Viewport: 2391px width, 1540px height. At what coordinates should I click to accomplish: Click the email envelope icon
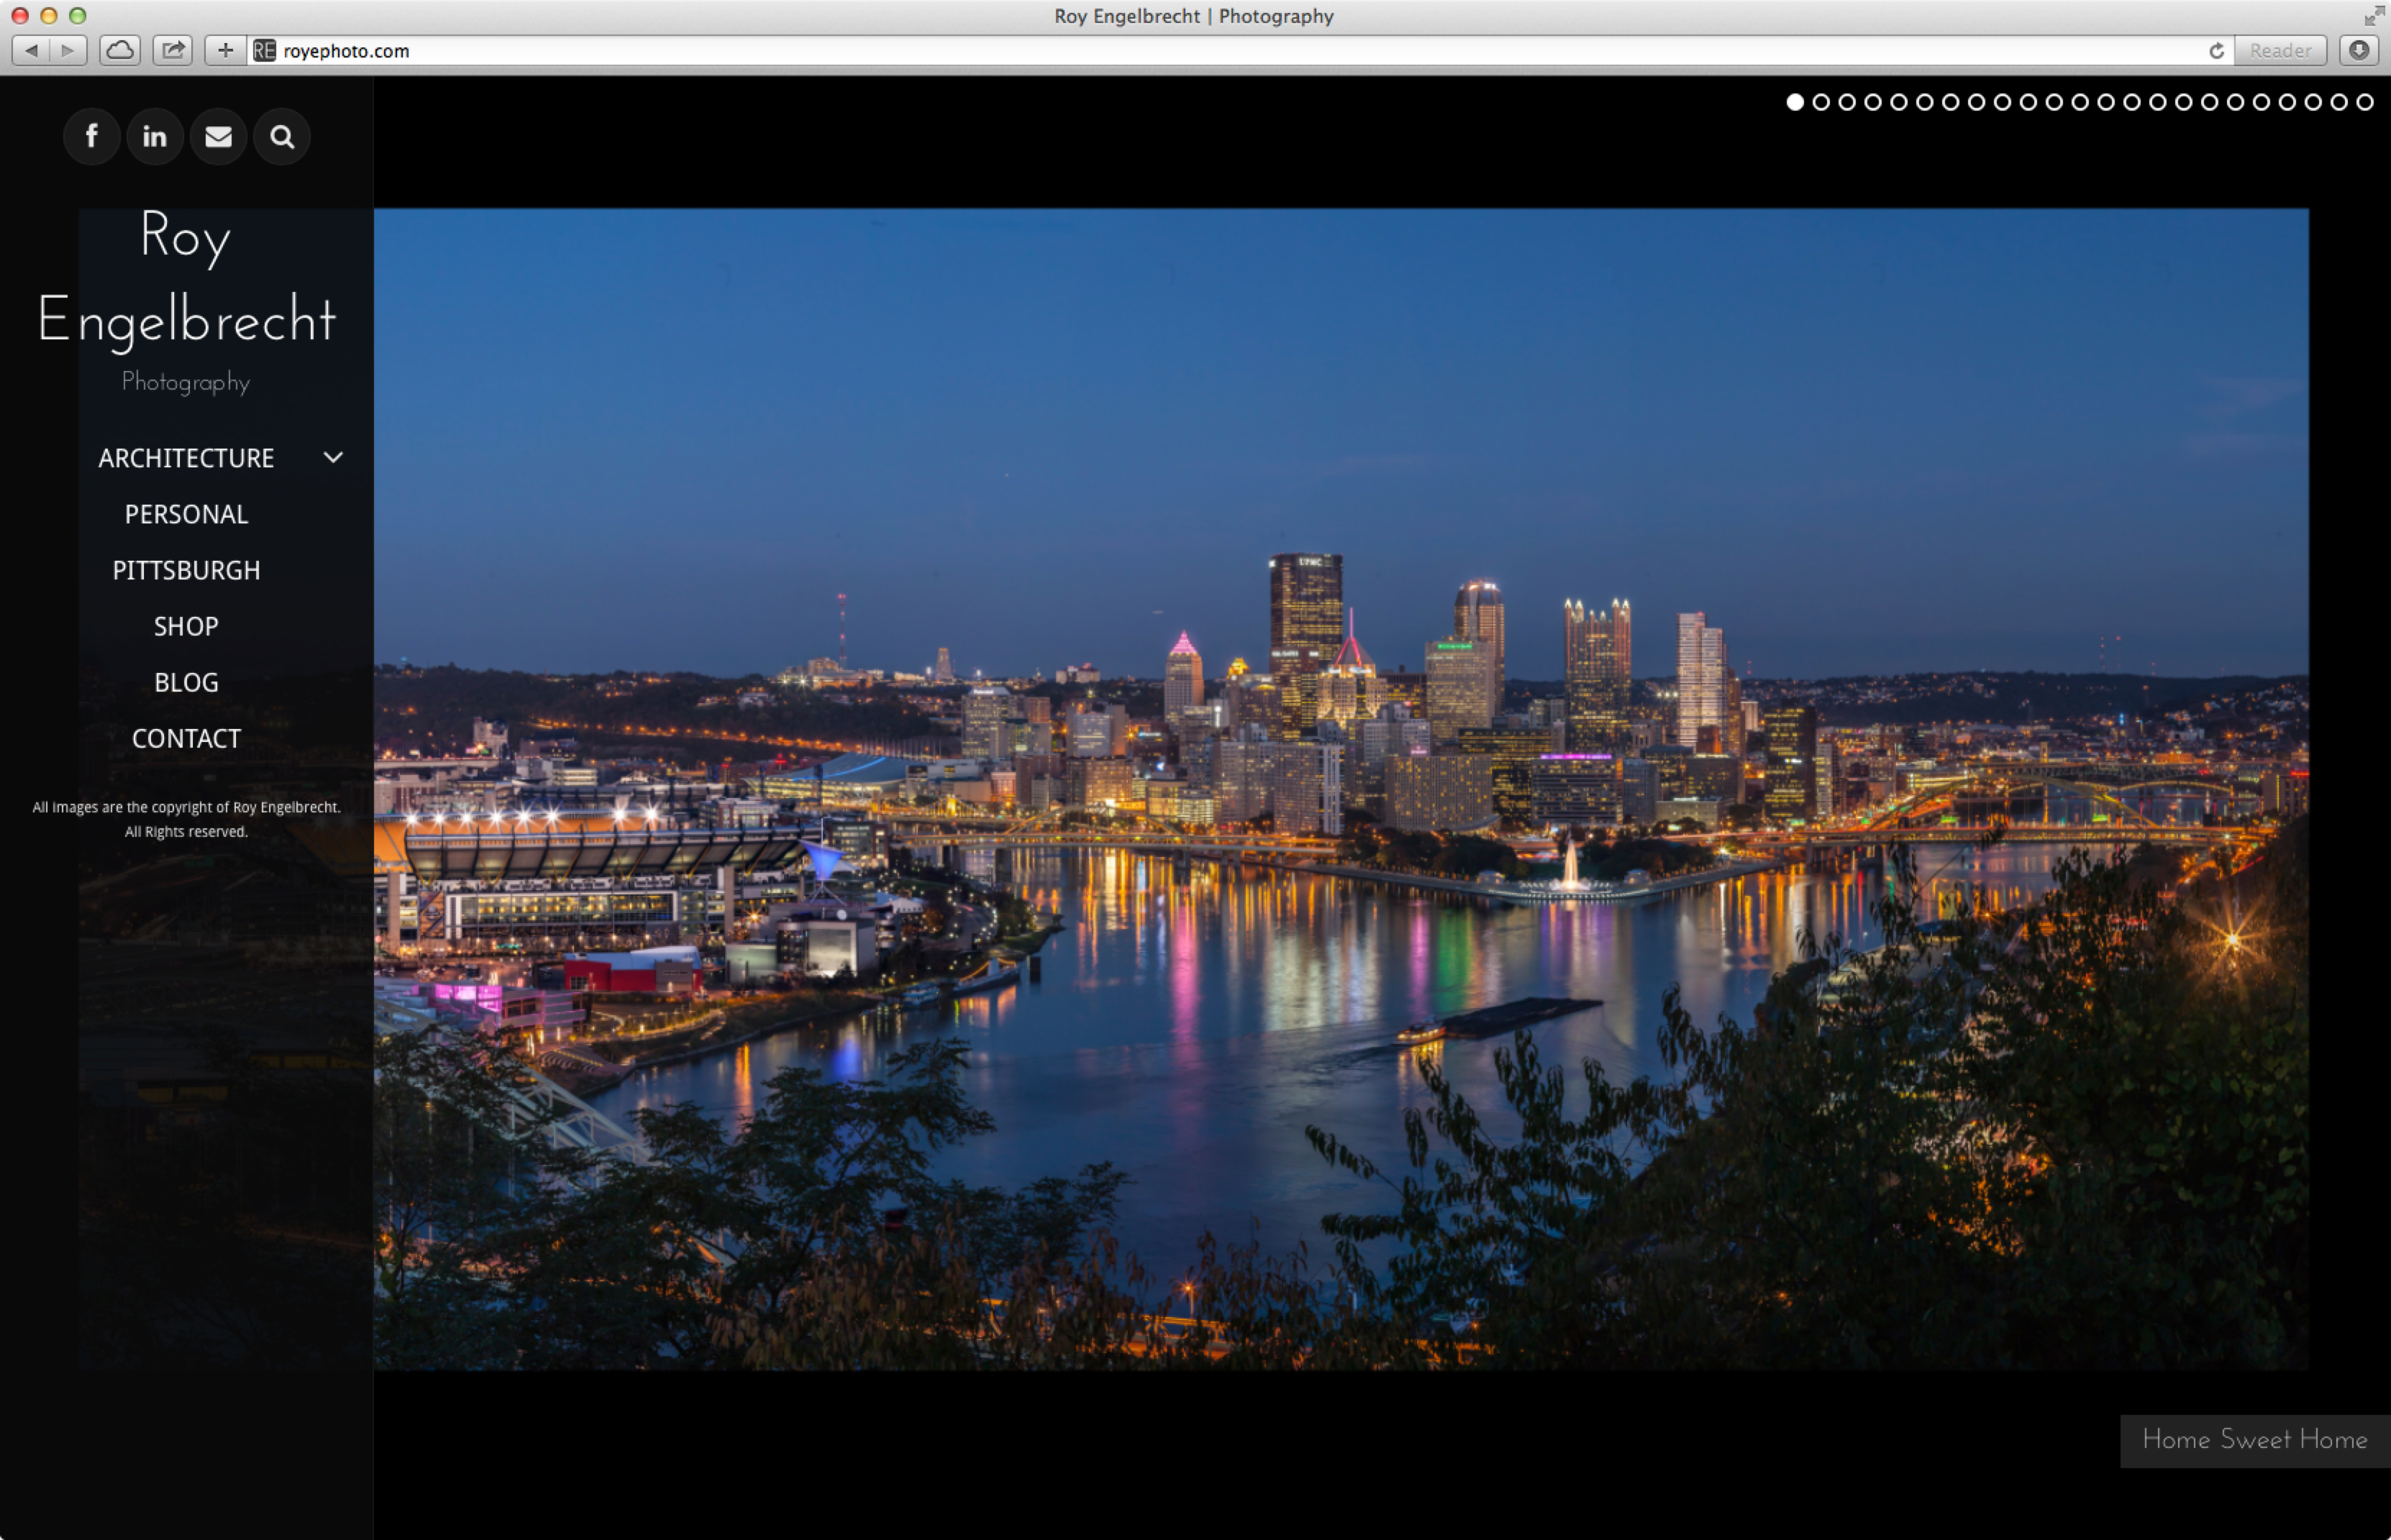coord(218,136)
